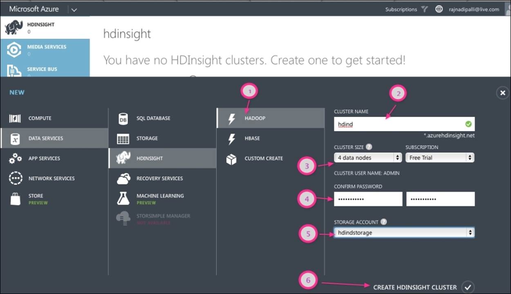Click the Service Bus sidebar label
Image resolution: width=511 pixels, height=294 pixels.
(42, 69)
